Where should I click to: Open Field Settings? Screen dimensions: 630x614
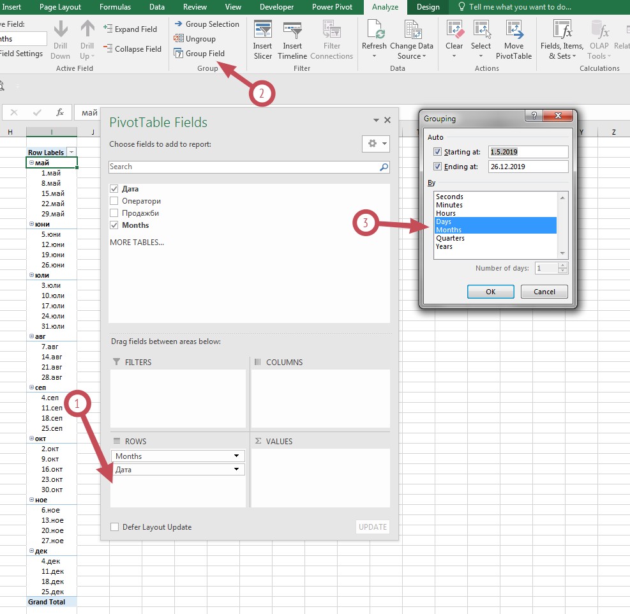tap(21, 54)
